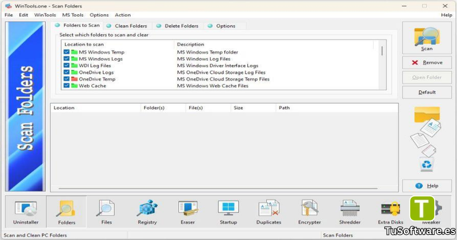Viewport: 457px width, 240px height.
Task: Open the WinTools menu
Action: tap(45, 15)
